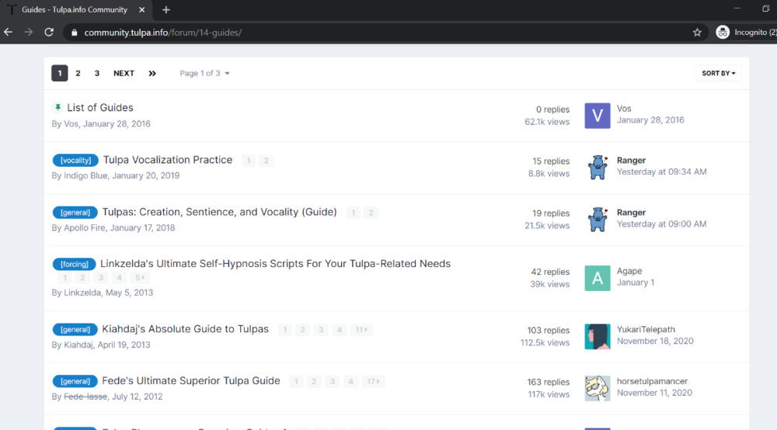Open the List of Guides topic

pyautogui.click(x=100, y=107)
